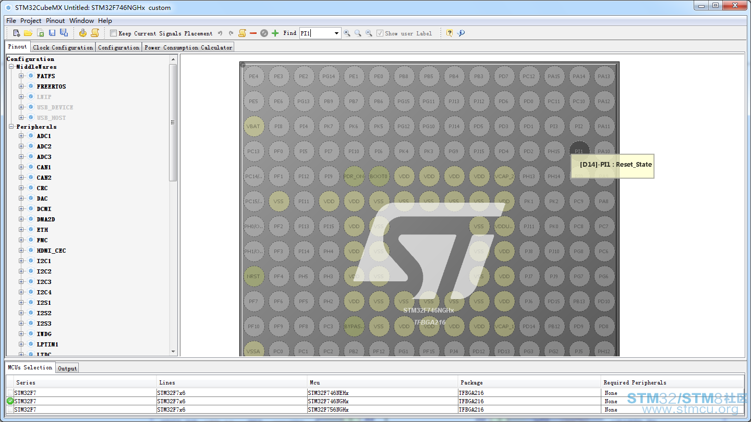Screen dimensions: 751x422
Task: Click the yellow icon left of the red minus
Action: 242,33
